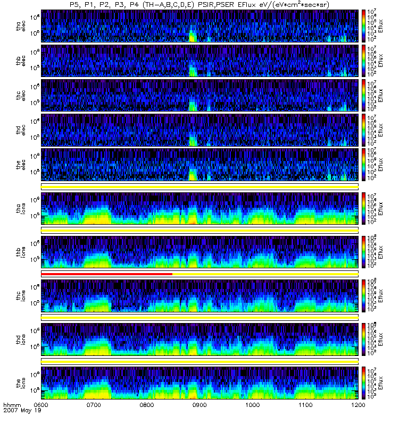This screenshot has width=399, height=425.
Task: Click the 2007 May 19 date label
Action: (20, 411)
